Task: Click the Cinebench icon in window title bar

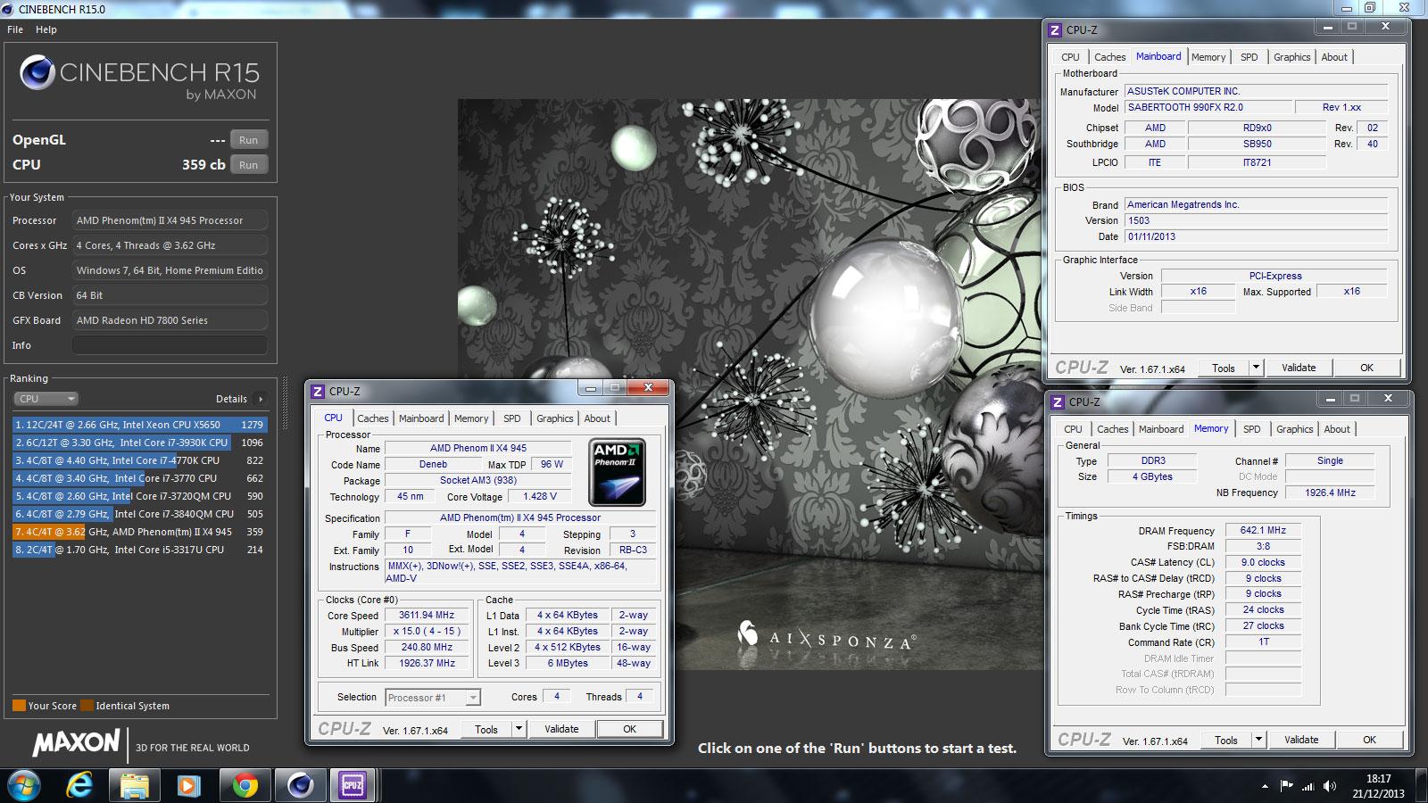Action: coord(8,9)
